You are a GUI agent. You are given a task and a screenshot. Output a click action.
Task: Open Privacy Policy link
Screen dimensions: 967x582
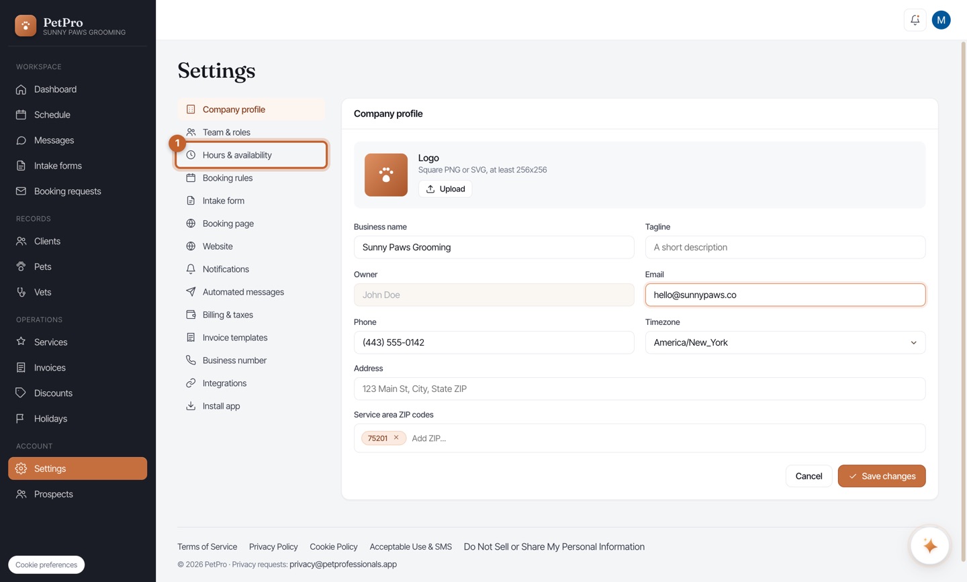[x=273, y=546]
